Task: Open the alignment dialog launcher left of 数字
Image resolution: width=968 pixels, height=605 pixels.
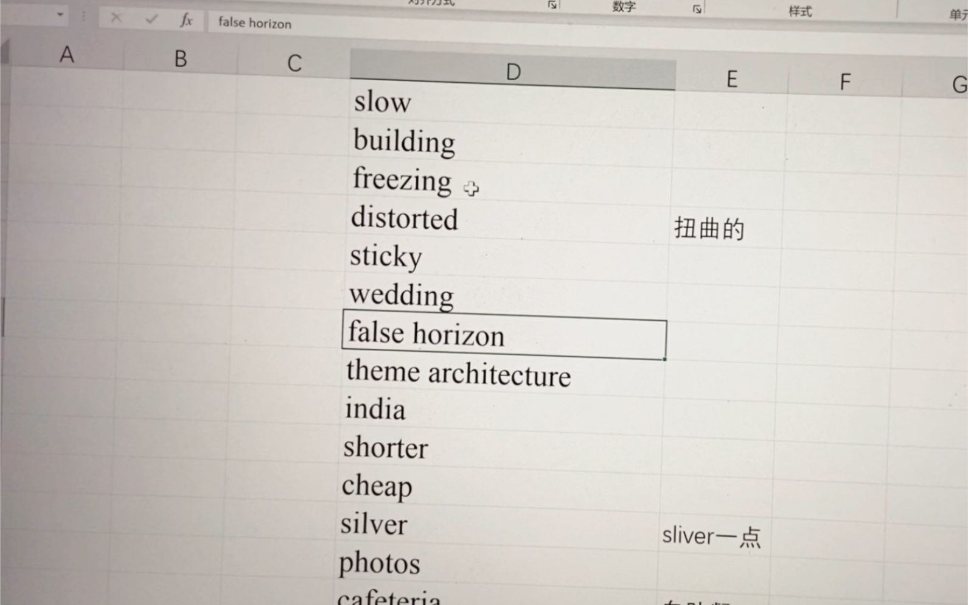Action: tap(552, 5)
